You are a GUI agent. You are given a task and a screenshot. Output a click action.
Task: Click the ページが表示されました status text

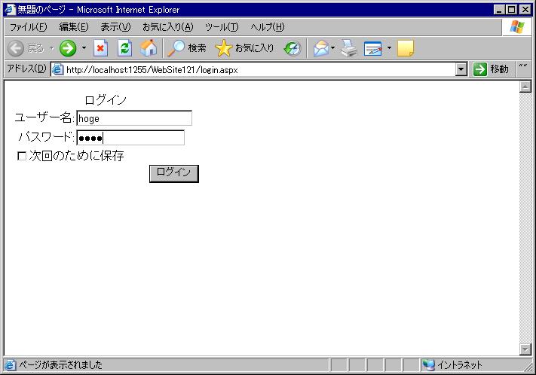coord(60,365)
